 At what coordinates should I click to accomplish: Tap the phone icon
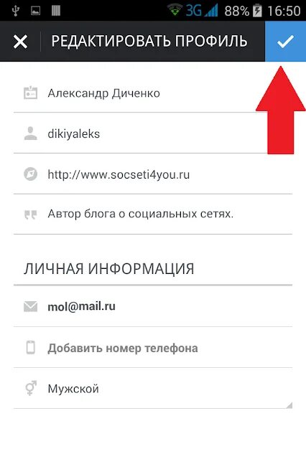click(x=30, y=347)
